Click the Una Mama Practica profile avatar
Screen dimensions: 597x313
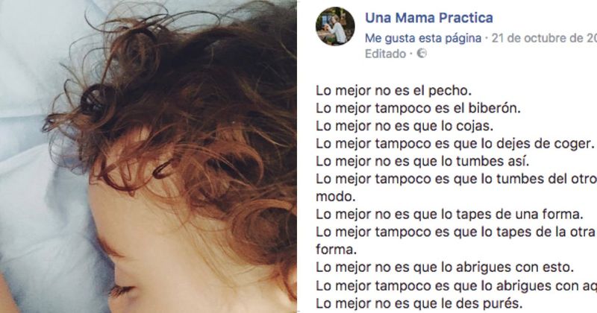pyautogui.click(x=335, y=26)
